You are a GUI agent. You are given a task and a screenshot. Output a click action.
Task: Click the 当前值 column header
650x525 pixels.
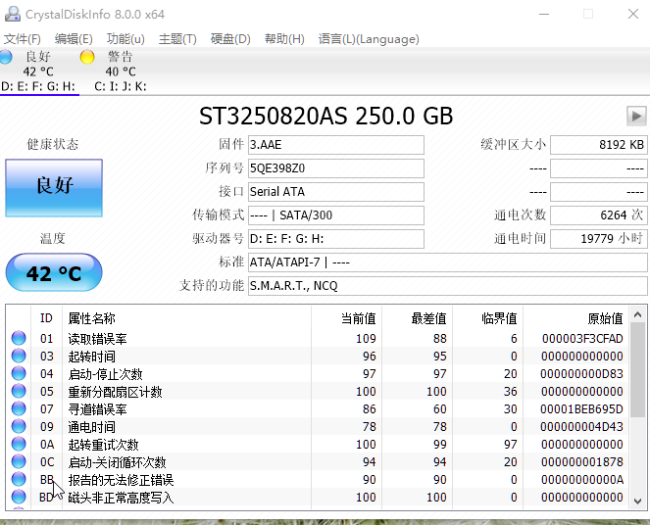346,318
